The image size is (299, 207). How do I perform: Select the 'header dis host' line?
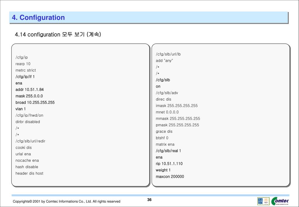coord(29,173)
